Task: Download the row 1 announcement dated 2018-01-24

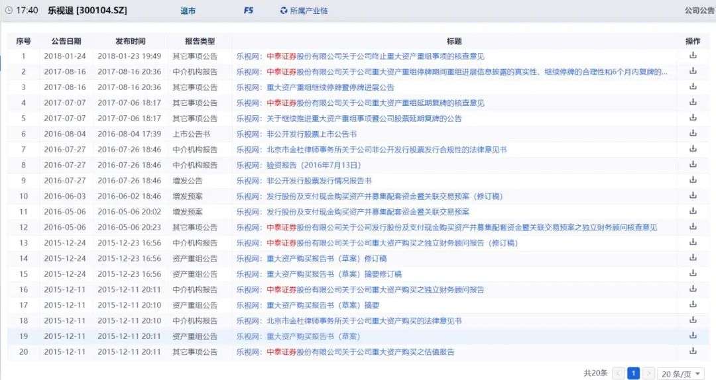Action: click(693, 56)
